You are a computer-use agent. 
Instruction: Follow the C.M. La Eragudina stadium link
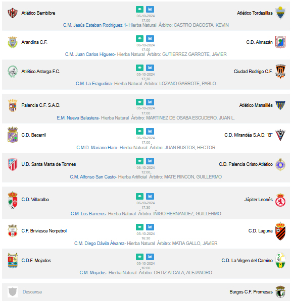[x=93, y=84]
